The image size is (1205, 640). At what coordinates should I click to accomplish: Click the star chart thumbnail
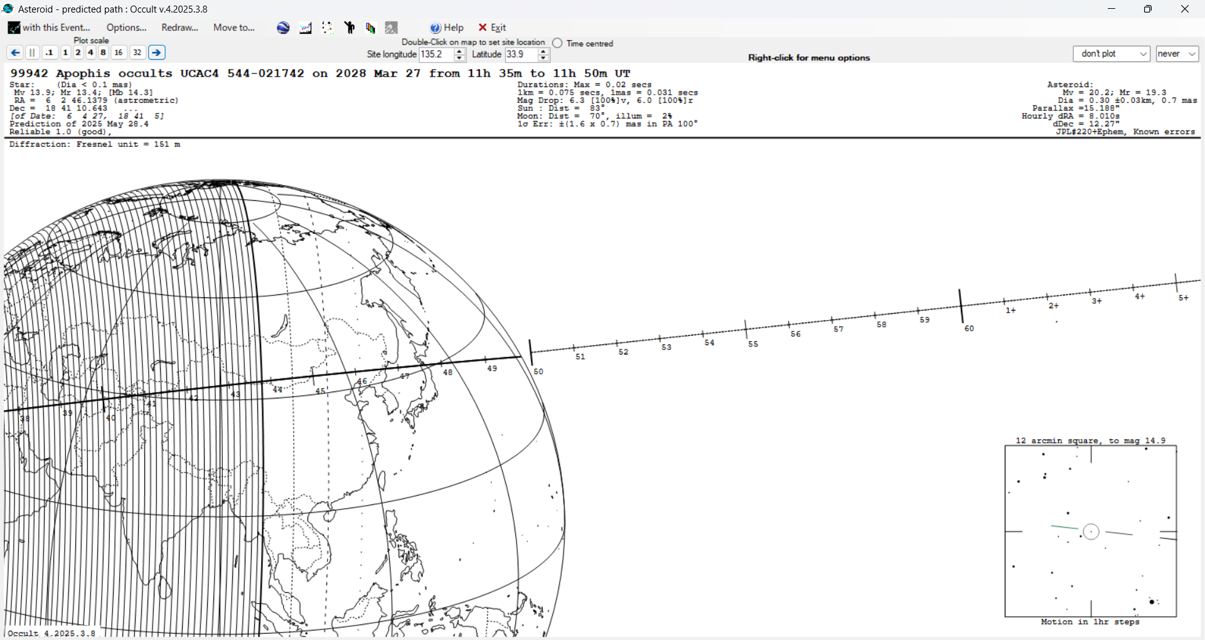1091,531
